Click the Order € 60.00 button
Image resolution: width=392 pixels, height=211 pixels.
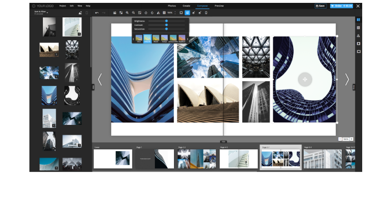pos(341,6)
